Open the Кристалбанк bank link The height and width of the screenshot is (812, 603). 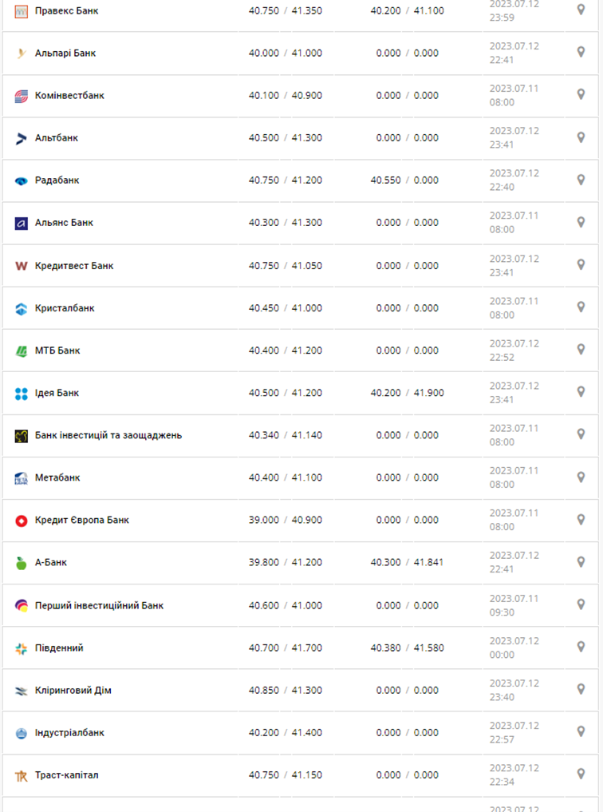pos(65,308)
